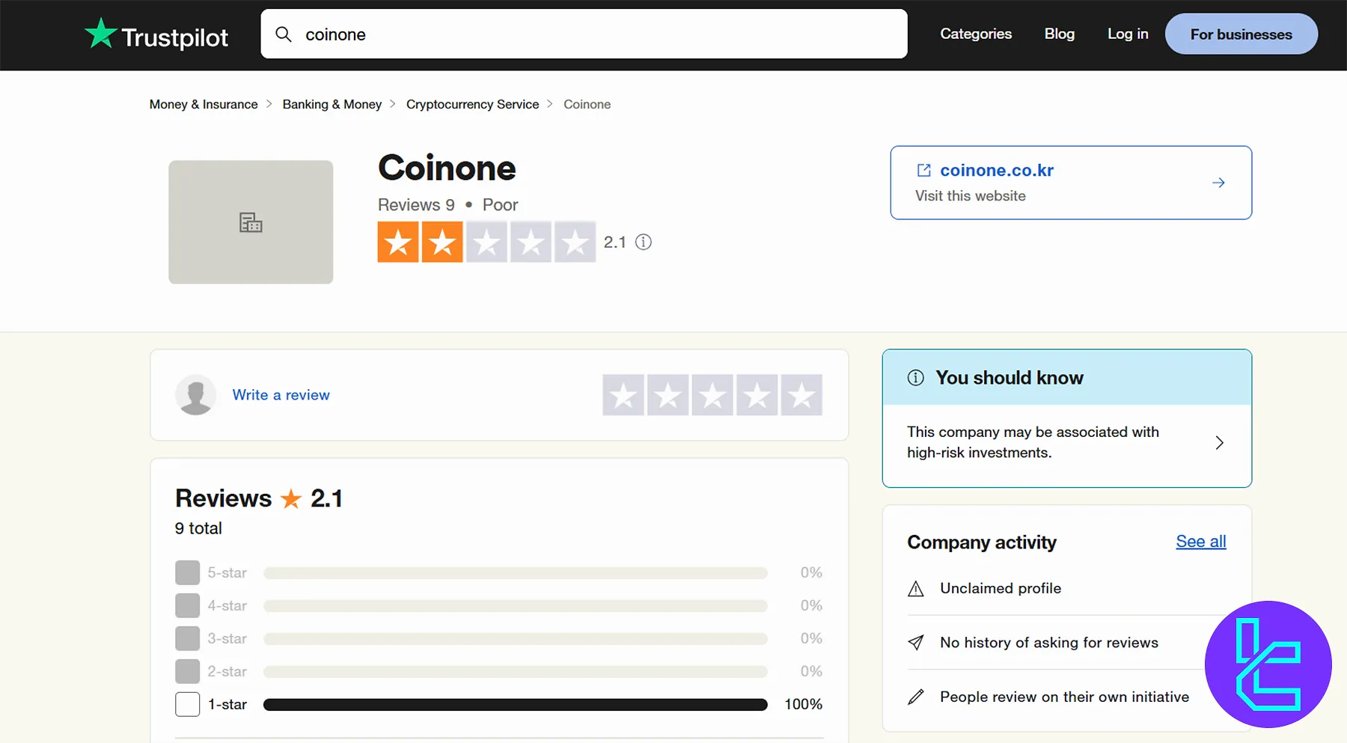Screen dimensions: 1347x743
Task: Check the 1-star filter checkbox
Action: click(188, 704)
